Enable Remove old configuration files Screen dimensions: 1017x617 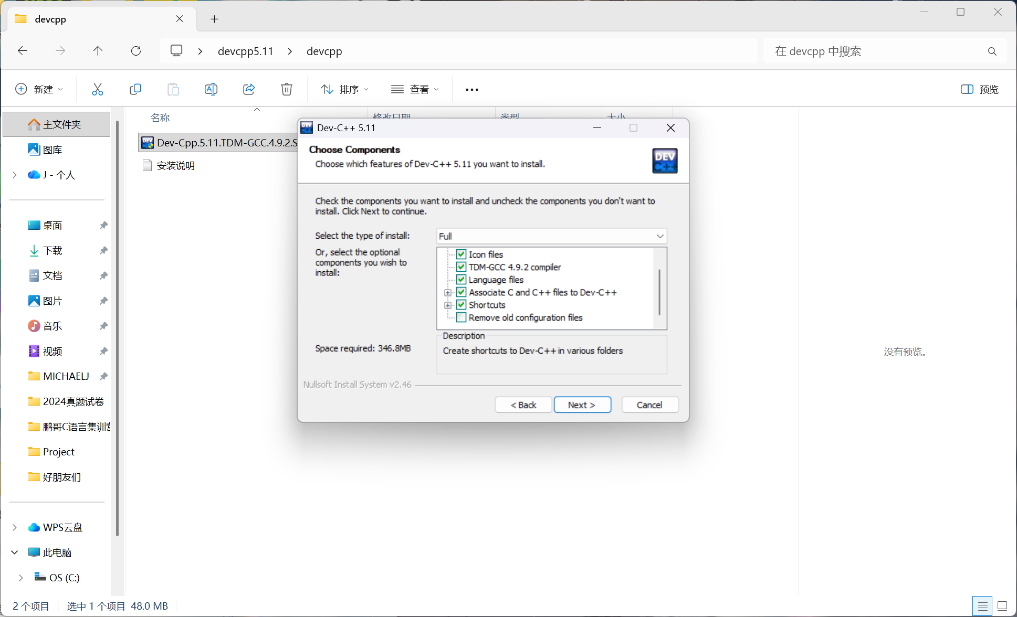point(461,317)
